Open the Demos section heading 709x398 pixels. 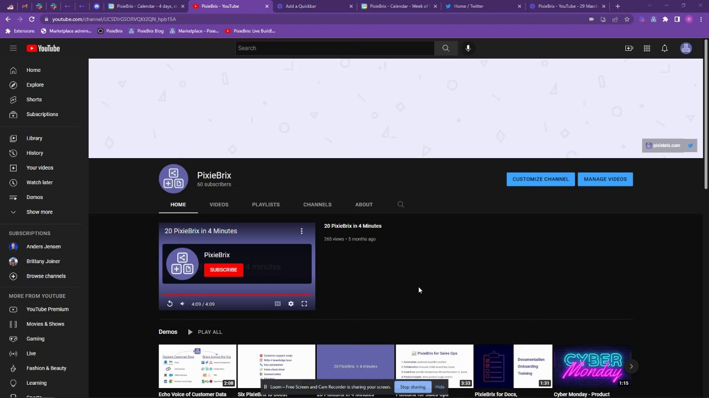tap(168, 332)
